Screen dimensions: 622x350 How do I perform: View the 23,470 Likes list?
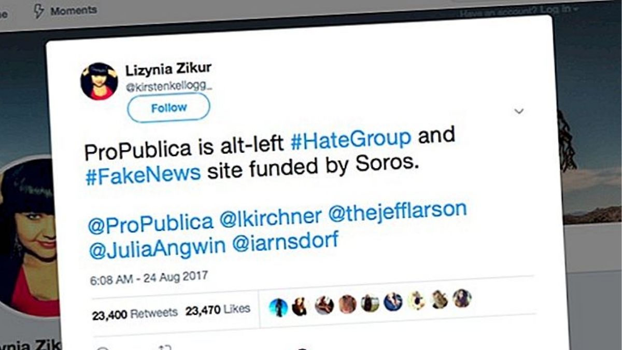click(218, 310)
